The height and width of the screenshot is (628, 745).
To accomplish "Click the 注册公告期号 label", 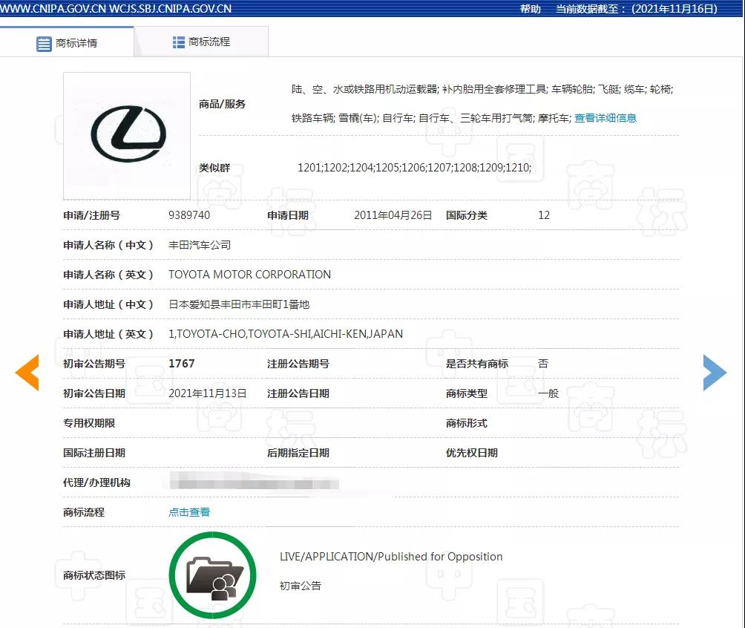I will pos(298,364).
